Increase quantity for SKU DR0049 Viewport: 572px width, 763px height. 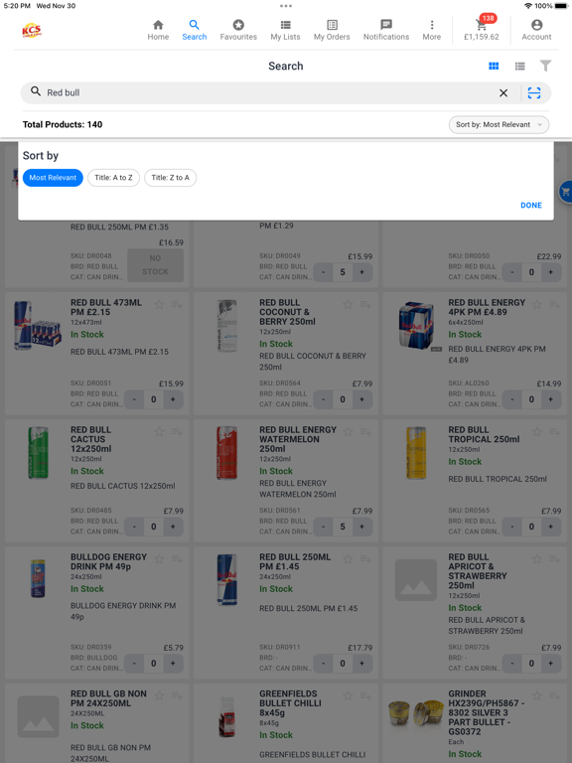361,272
